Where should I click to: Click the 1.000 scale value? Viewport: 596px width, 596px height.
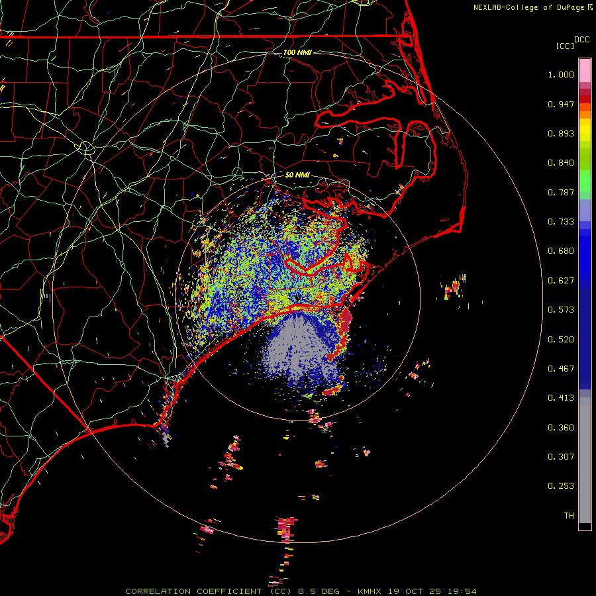click(561, 74)
